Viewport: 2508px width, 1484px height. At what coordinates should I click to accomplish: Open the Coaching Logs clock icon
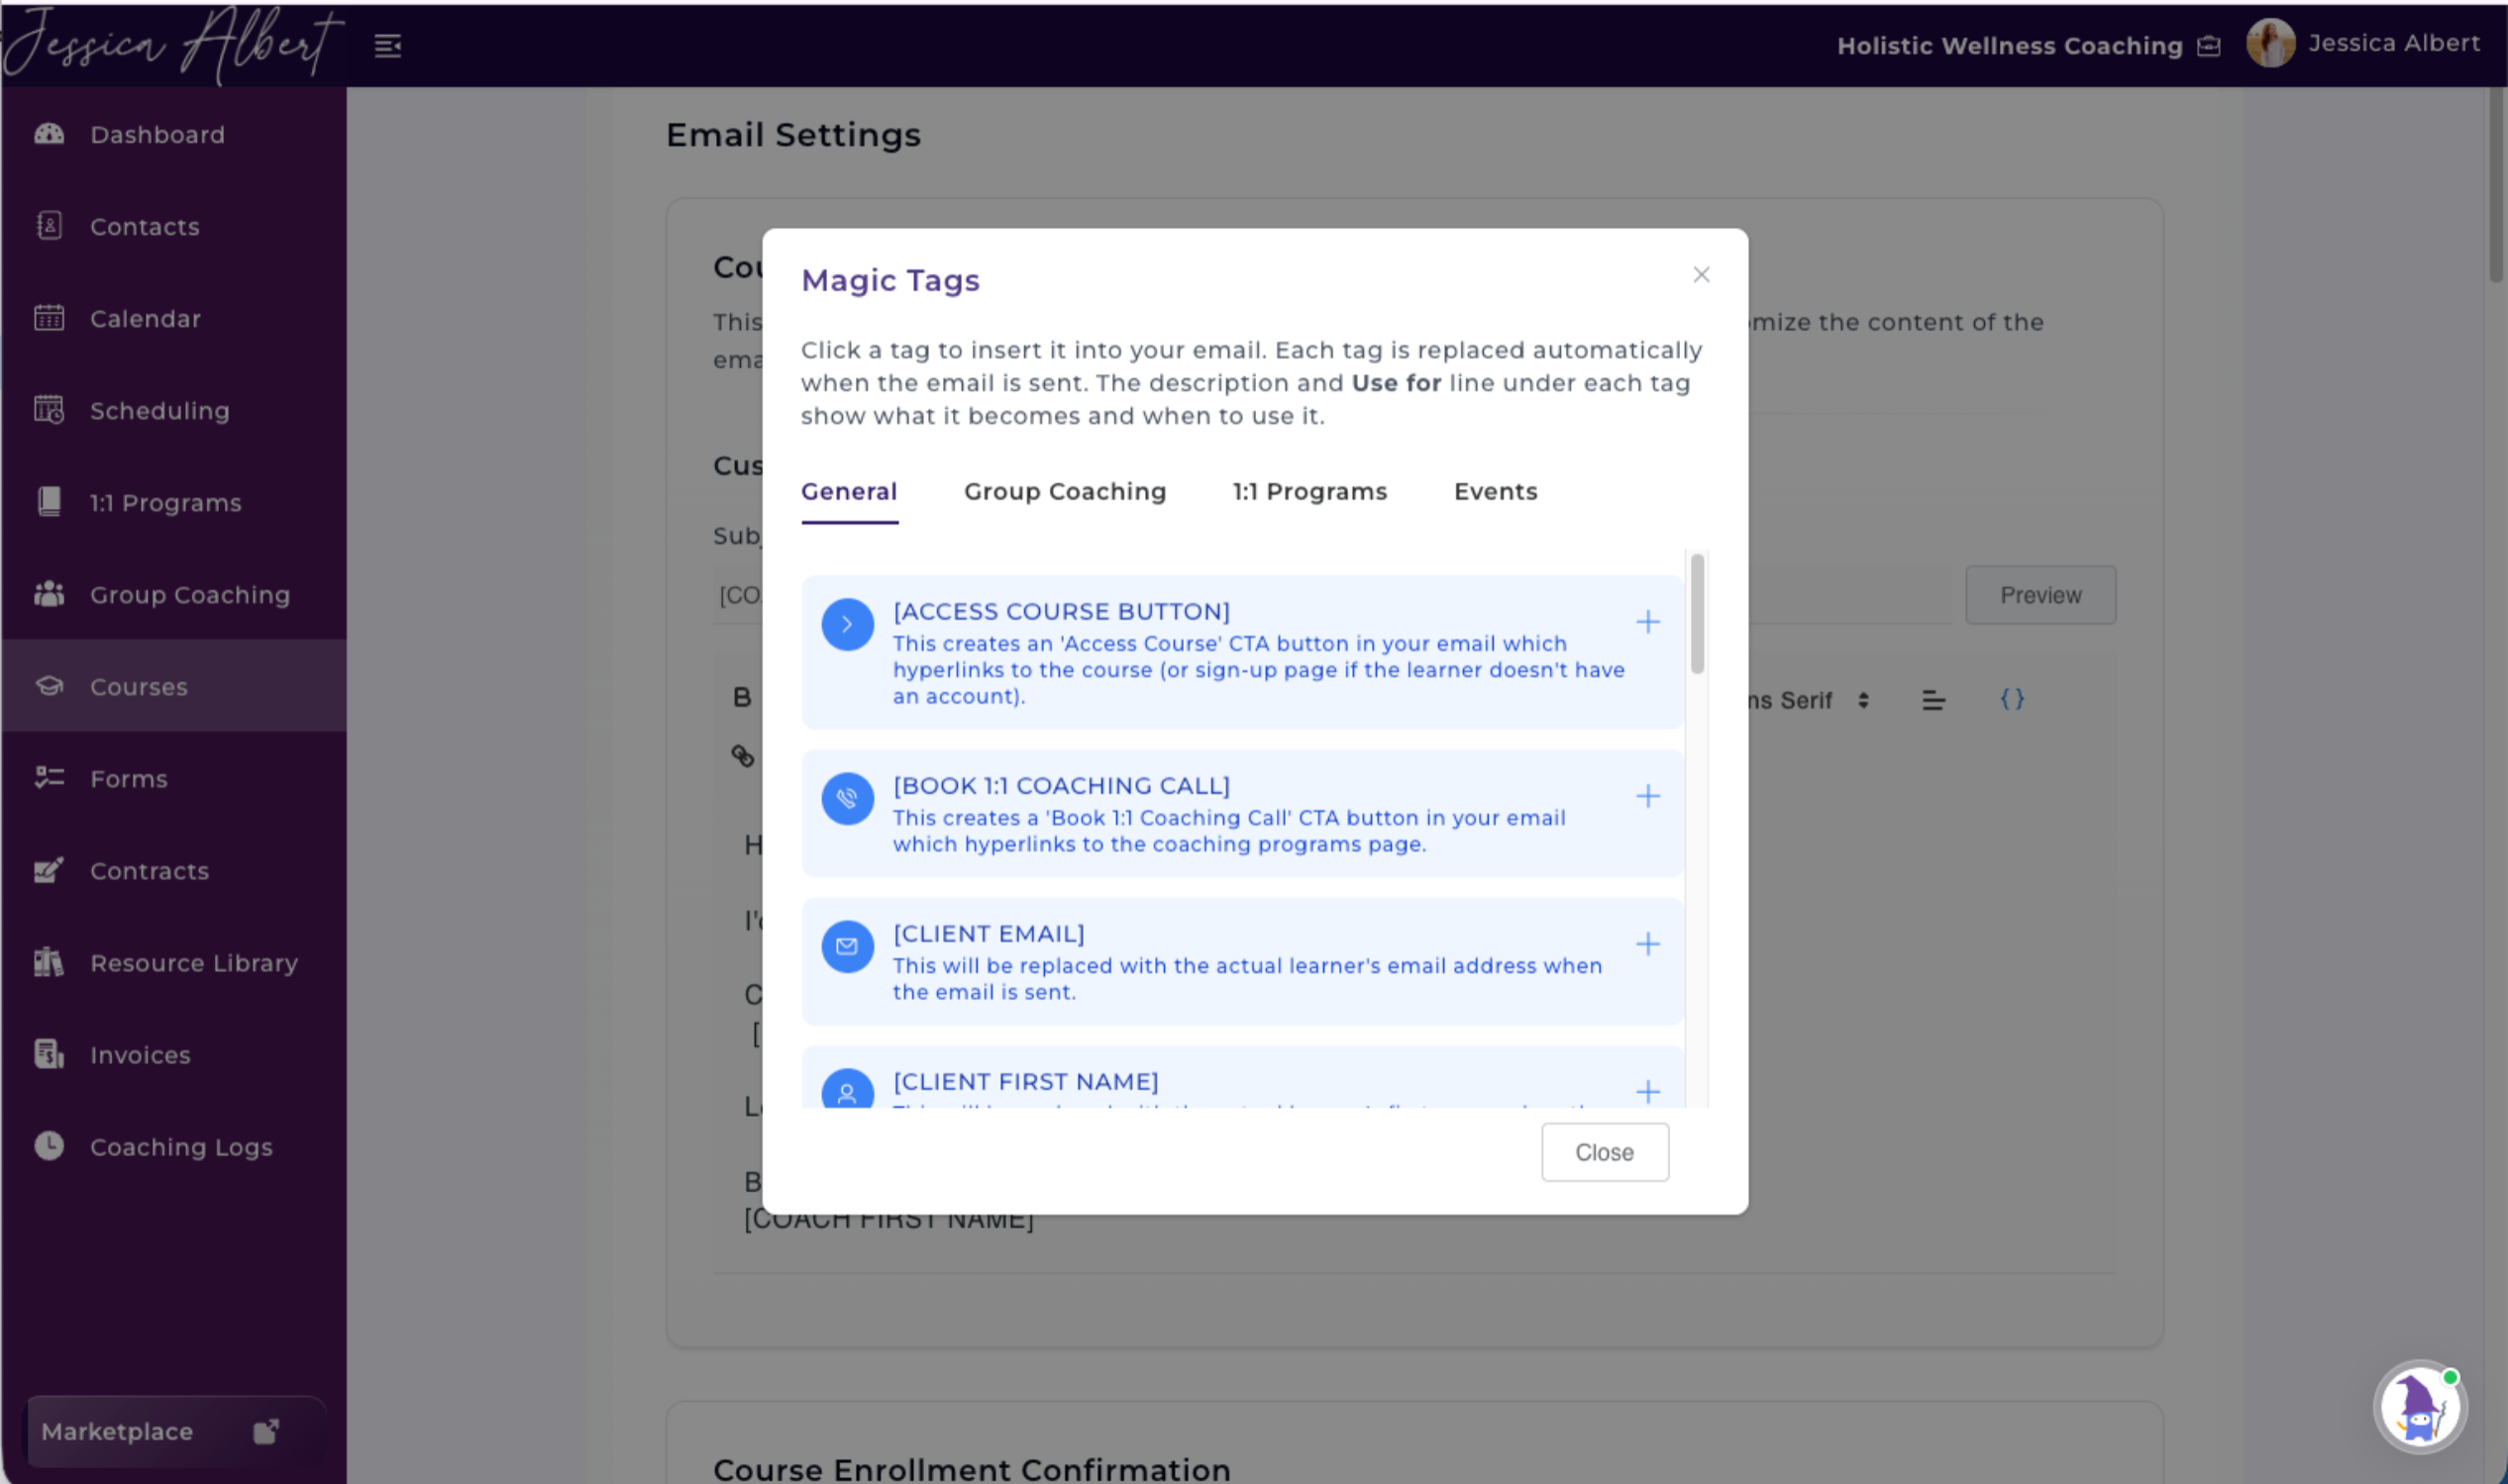[49, 1146]
